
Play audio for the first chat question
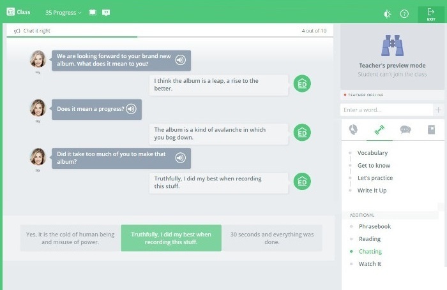(x=181, y=60)
